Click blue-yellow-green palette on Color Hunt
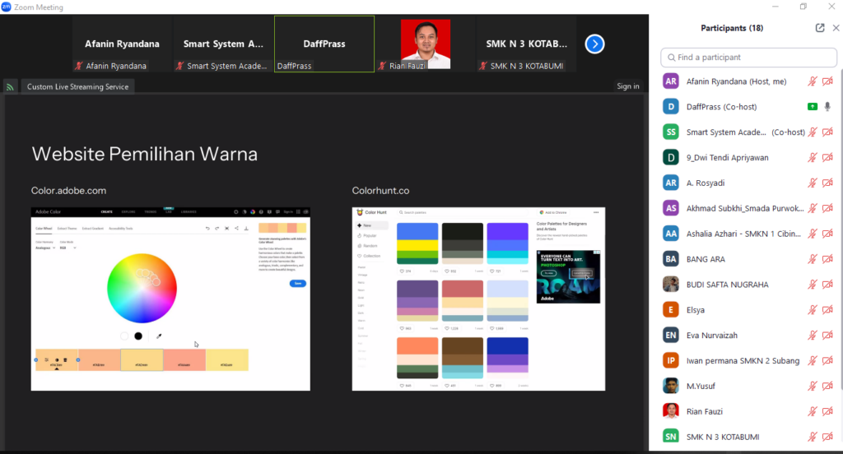This screenshot has height=454, width=843. pyautogui.click(x=417, y=243)
